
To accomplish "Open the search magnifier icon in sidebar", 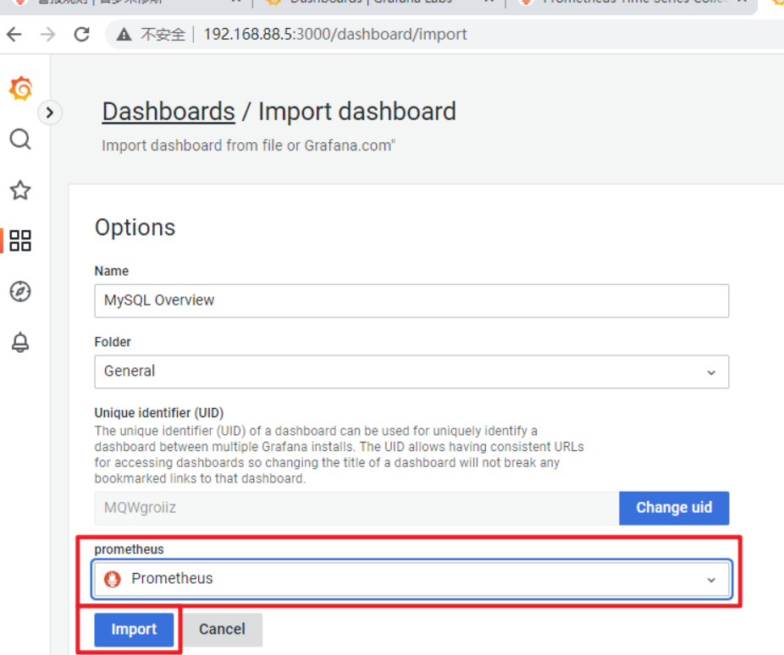I will pyautogui.click(x=20, y=140).
